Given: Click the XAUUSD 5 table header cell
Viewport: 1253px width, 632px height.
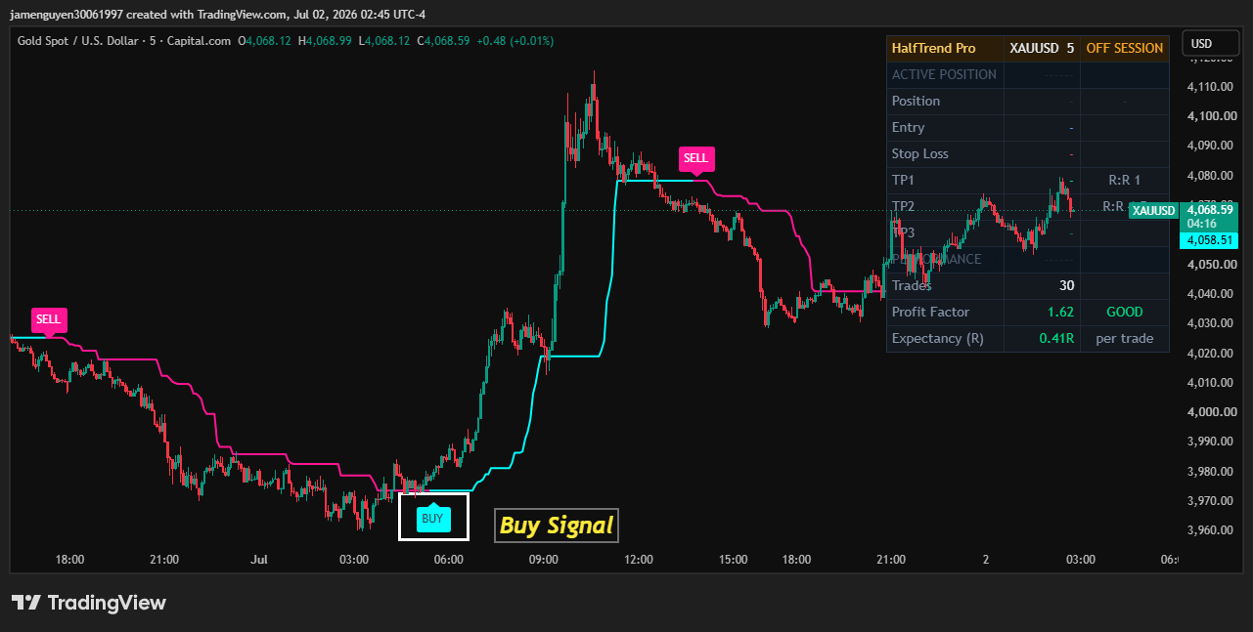Looking at the screenshot, I should [1042, 48].
